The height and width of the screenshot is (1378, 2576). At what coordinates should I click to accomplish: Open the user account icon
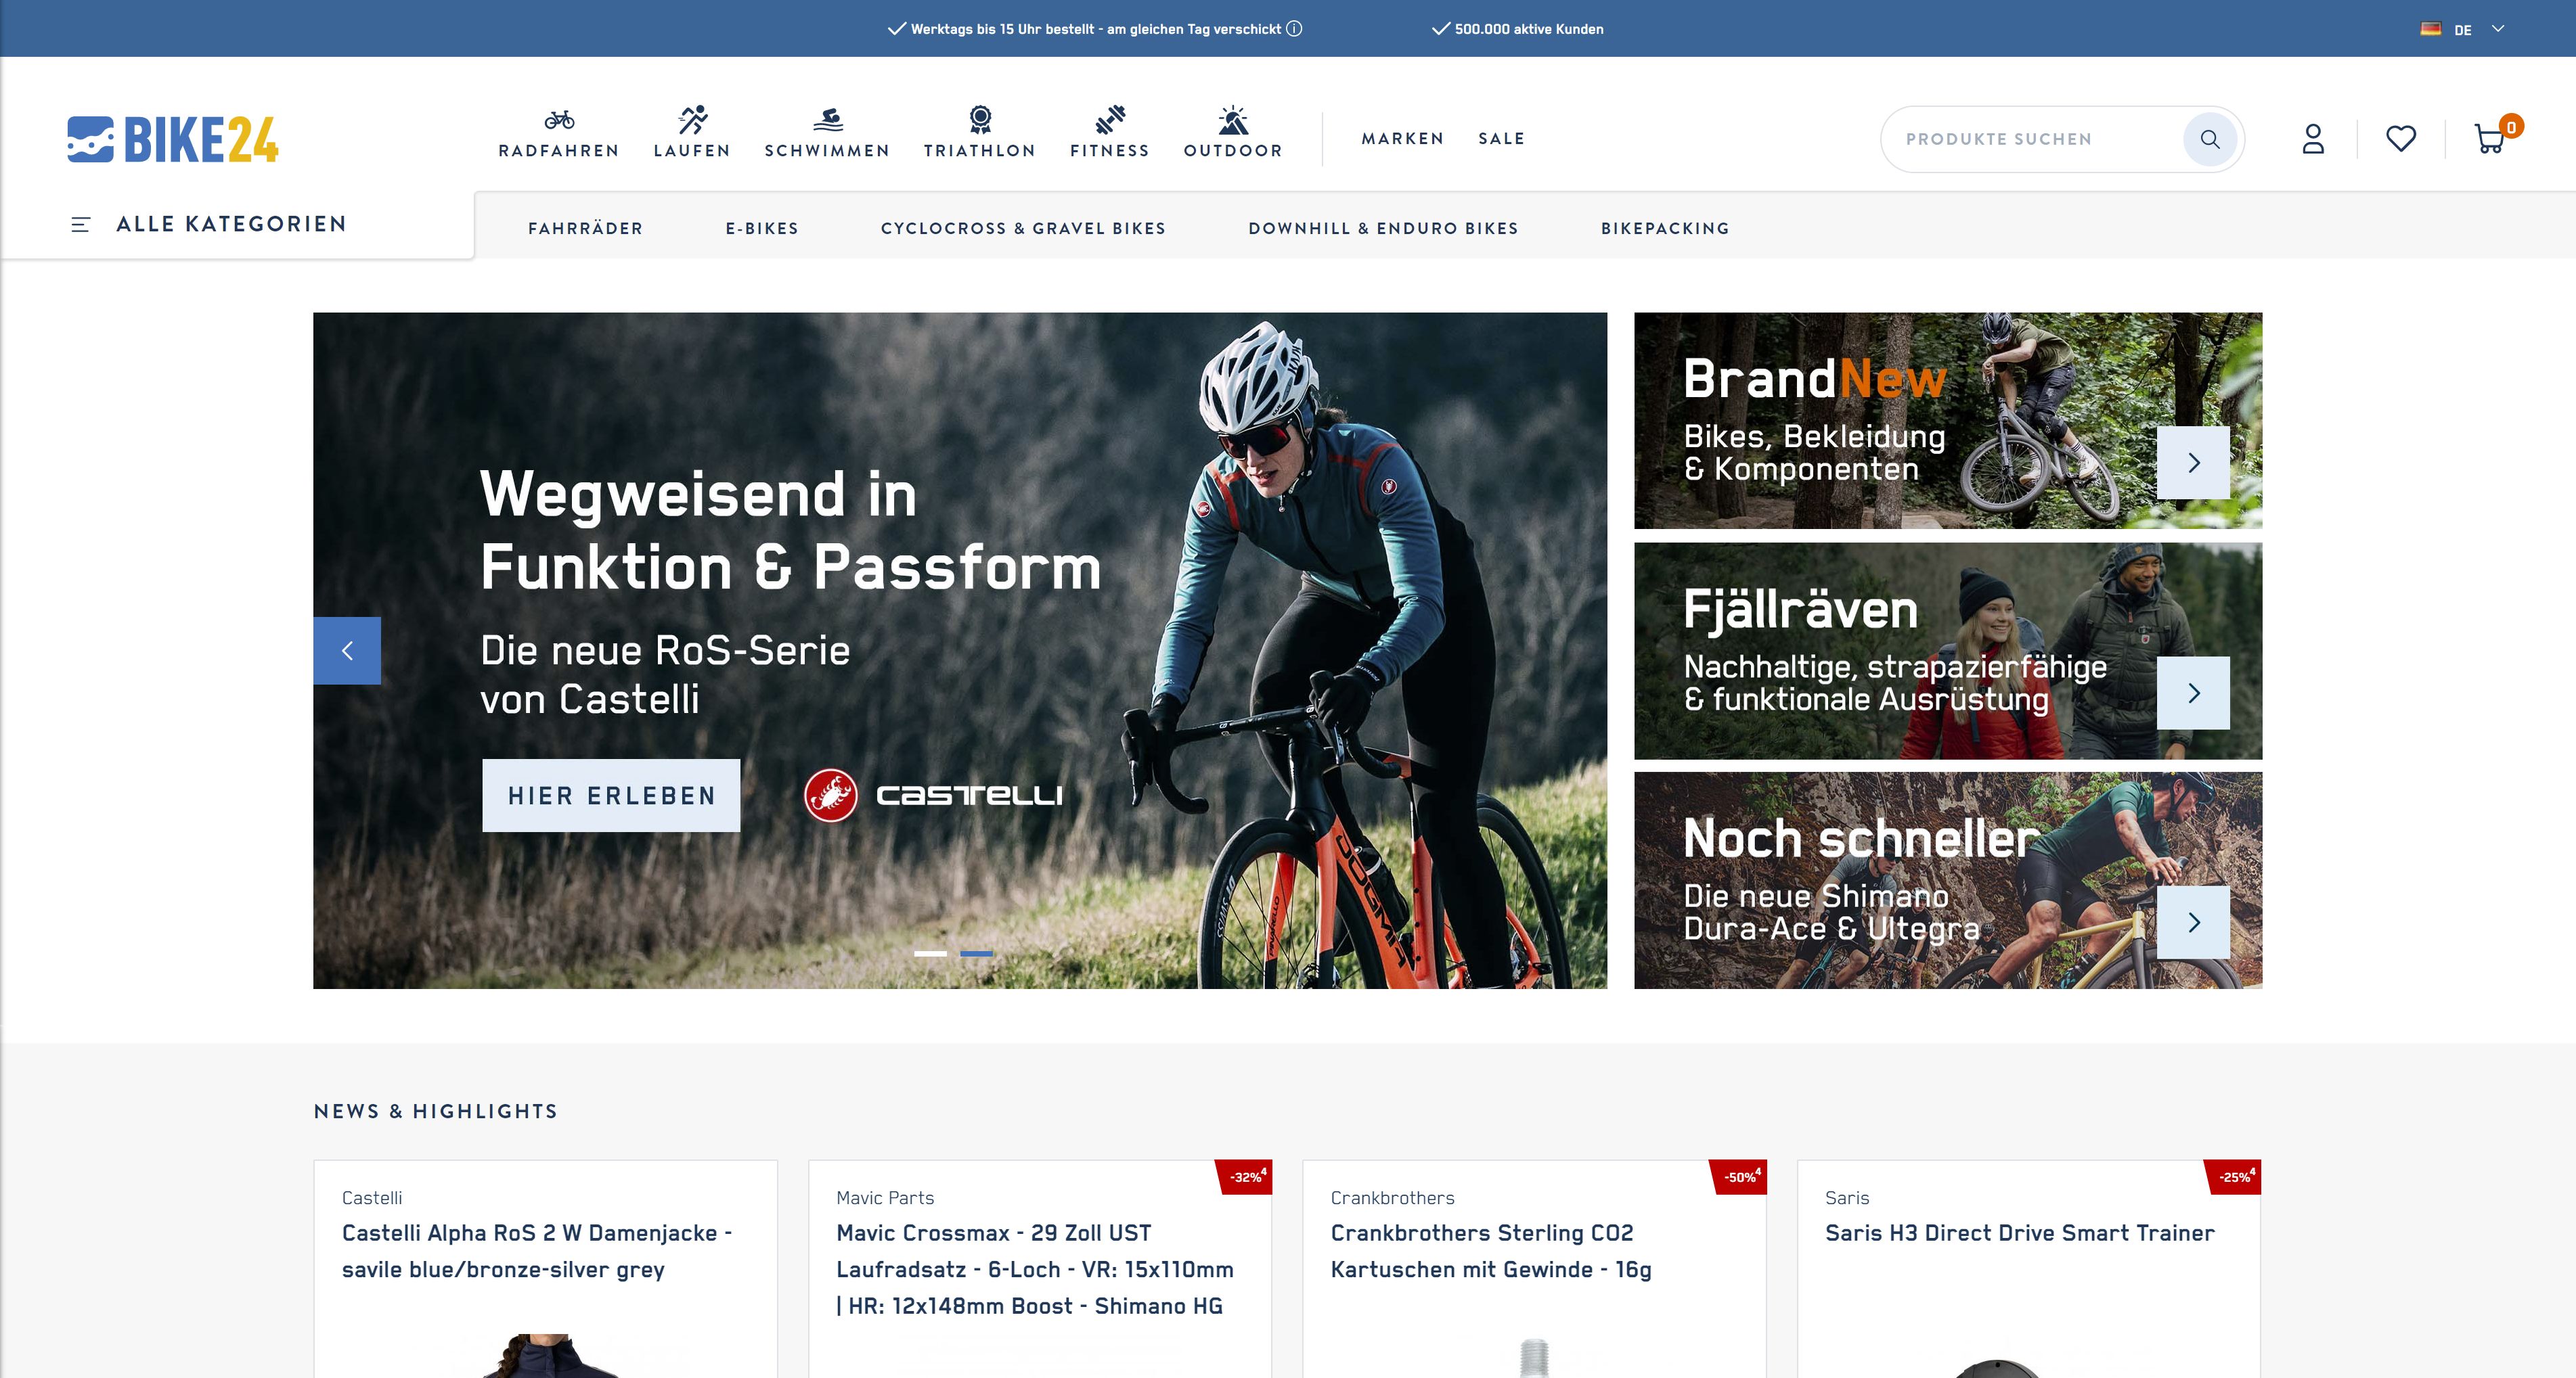coord(2313,139)
